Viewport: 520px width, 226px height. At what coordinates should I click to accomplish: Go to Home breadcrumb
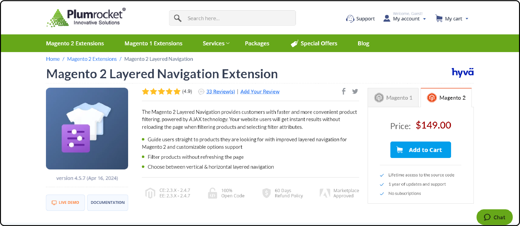(53, 59)
